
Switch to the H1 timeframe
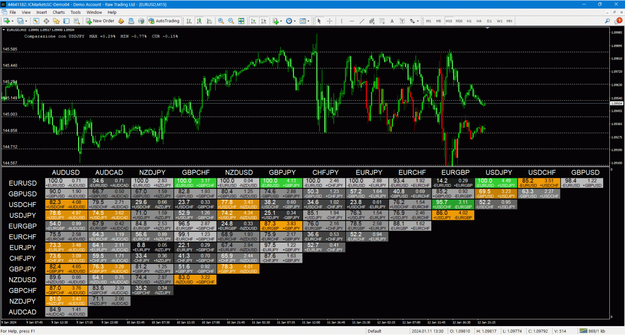470,21
